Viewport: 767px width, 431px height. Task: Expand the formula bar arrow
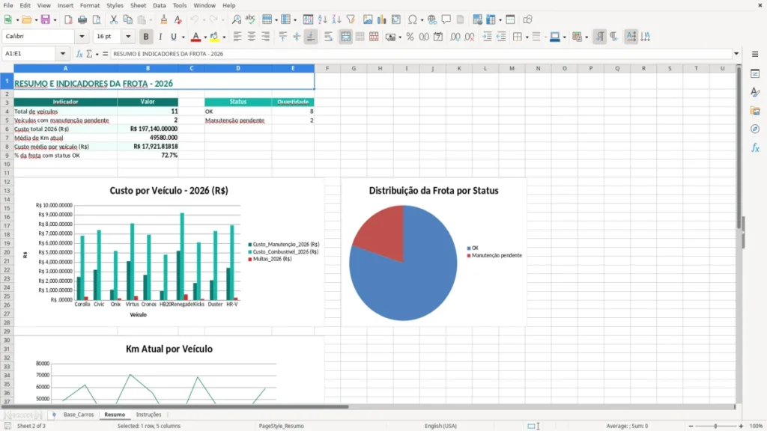tap(736, 54)
